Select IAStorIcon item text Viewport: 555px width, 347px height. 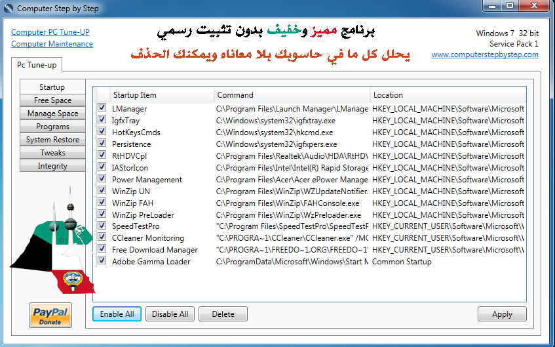[130, 168]
